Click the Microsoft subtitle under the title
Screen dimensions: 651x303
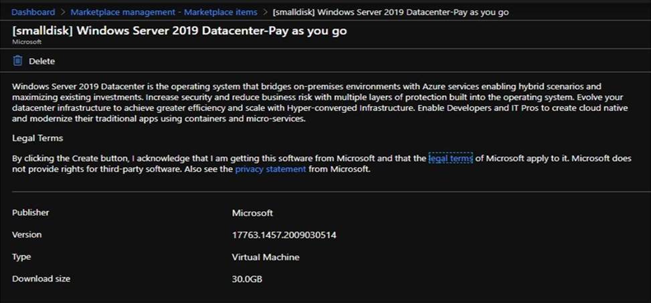(27, 42)
